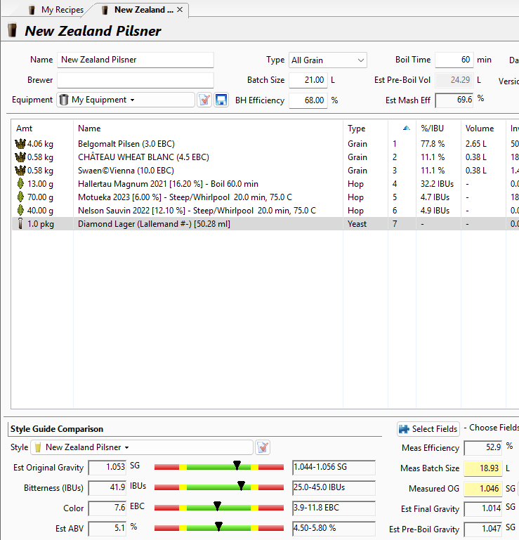
Task: Click hop icon for Motueka 2023
Action: [x=20, y=197]
